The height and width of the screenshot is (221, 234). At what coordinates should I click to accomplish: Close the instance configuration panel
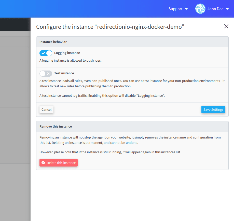(x=226, y=26)
